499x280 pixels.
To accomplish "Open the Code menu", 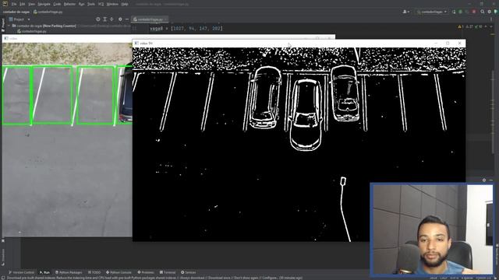I will click(57, 4).
